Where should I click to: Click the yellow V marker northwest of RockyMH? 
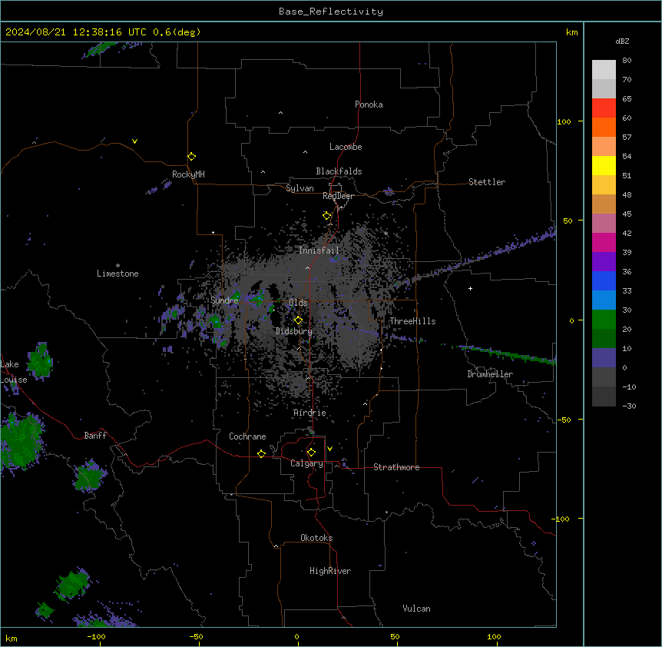tap(134, 141)
